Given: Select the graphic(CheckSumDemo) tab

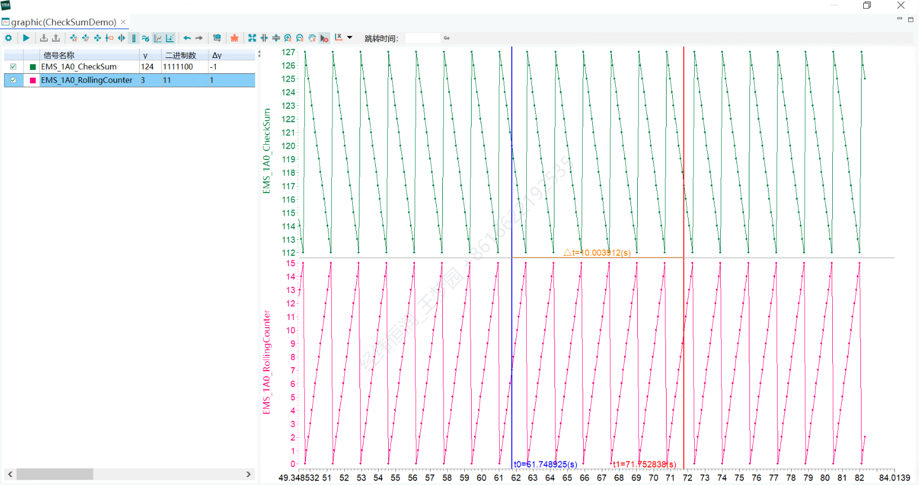Looking at the screenshot, I should pyautogui.click(x=63, y=22).
